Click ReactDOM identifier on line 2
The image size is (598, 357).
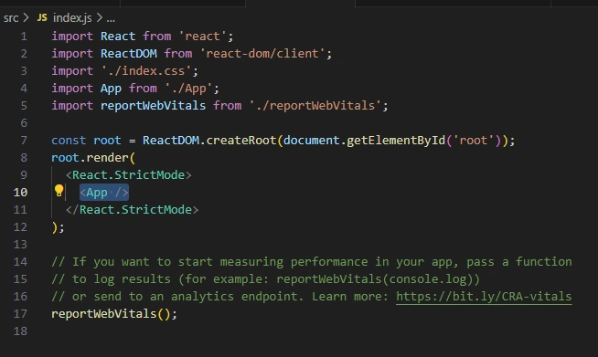pyautogui.click(x=129, y=53)
